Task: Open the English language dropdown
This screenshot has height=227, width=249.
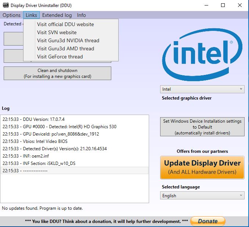Action: tap(202, 195)
